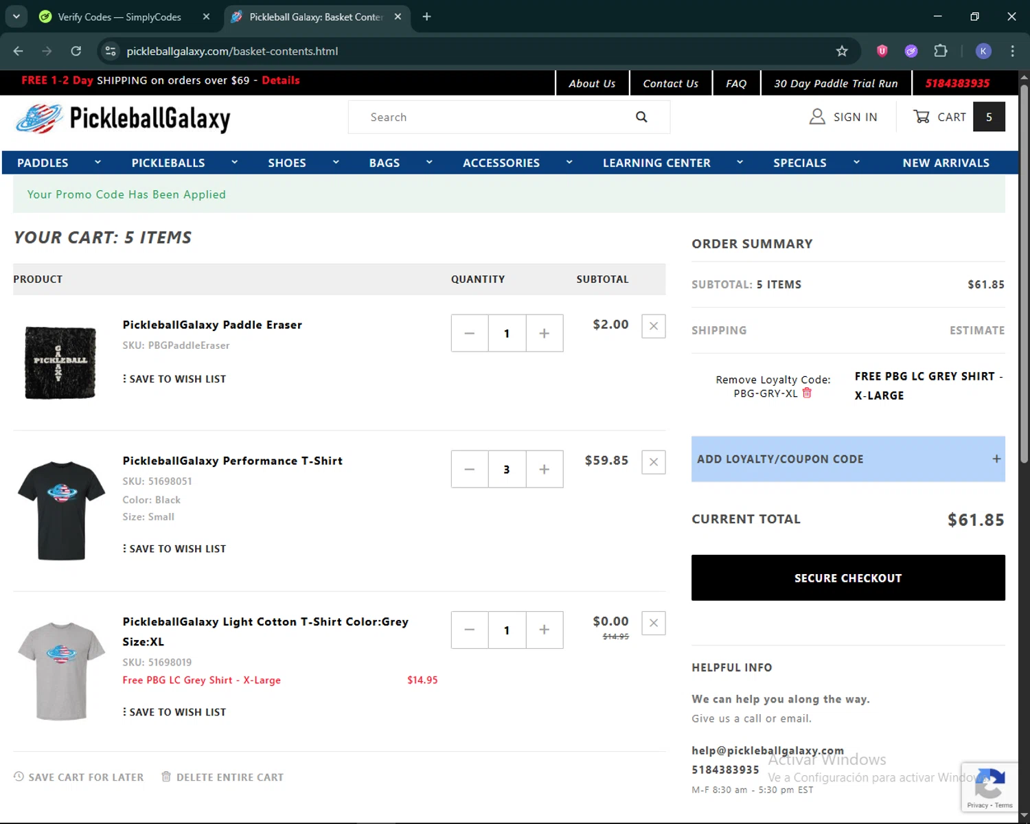Viewport: 1030px width, 824px height.
Task: Click trash icon to remove loyalty code PBG-GRY-XL
Action: tap(807, 393)
